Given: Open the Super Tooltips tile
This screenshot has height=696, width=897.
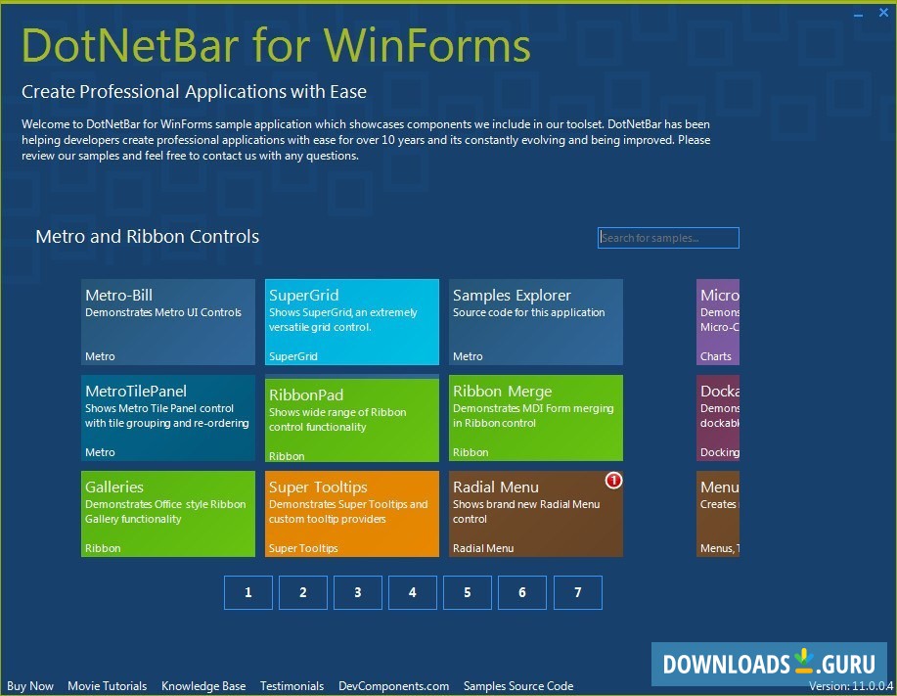Looking at the screenshot, I should [352, 514].
